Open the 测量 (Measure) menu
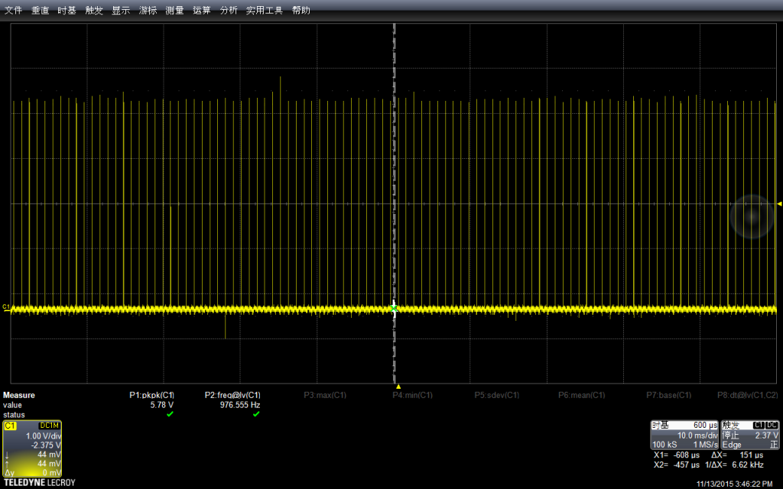The width and height of the screenshot is (783, 489). pyautogui.click(x=175, y=10)
